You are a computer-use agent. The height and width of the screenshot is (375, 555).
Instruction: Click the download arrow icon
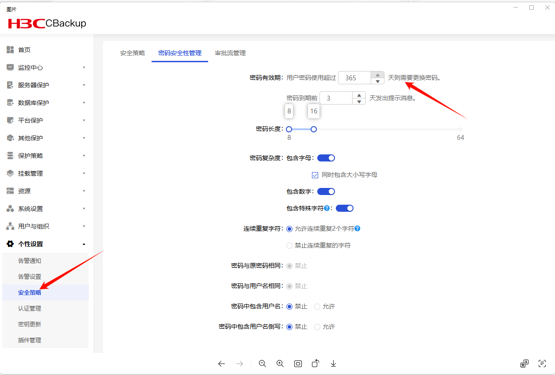click(334, 364)
